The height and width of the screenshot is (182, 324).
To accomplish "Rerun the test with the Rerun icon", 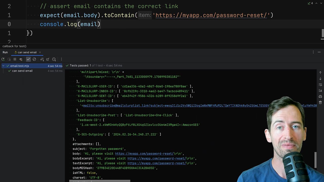I will (3, 59).
